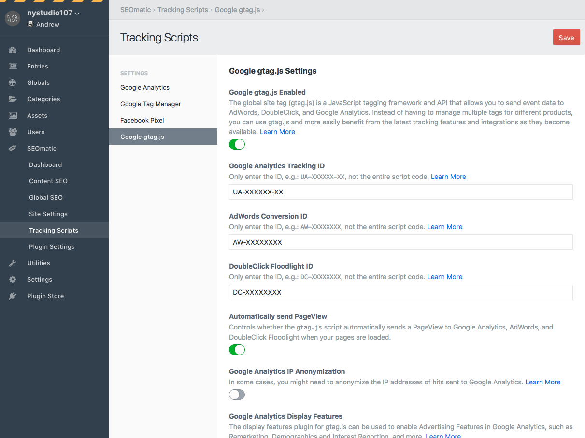Open Learn More link for gtag.js Enabled
Screen dimensions: 585x438
[277, 132]
